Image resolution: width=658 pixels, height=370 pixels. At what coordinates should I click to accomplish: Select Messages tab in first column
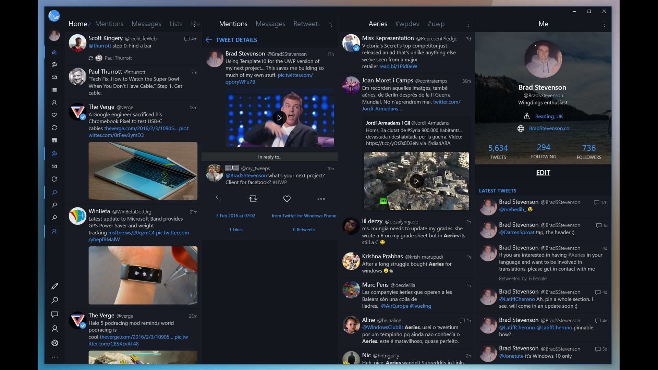click(146, 24)
